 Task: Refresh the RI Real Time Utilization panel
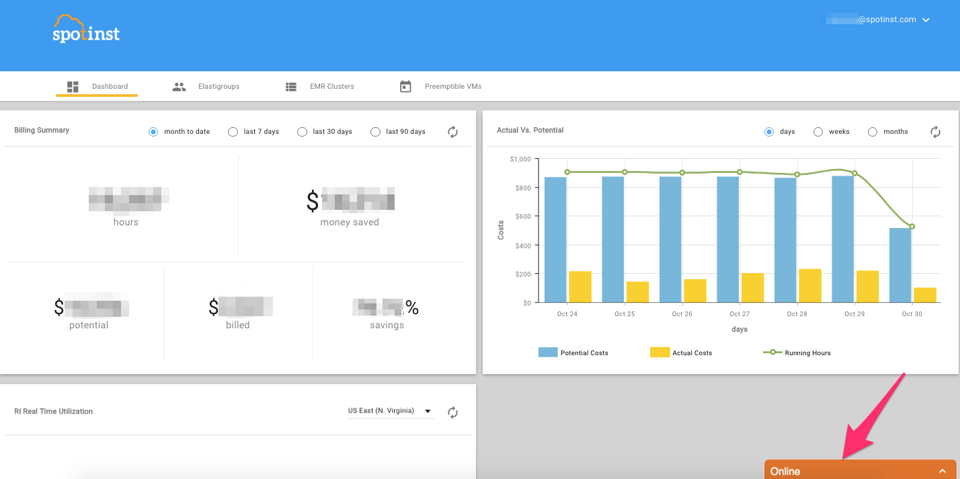click(453, 412)
